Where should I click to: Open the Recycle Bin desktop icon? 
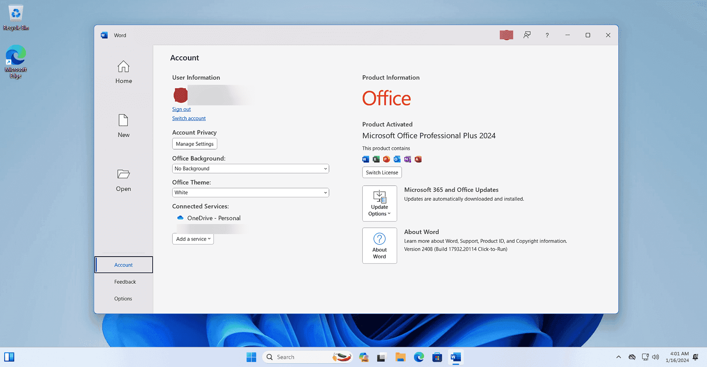tap(16, 18)
